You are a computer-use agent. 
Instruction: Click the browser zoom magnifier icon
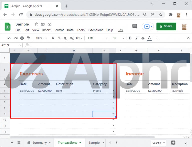(145, 15)
